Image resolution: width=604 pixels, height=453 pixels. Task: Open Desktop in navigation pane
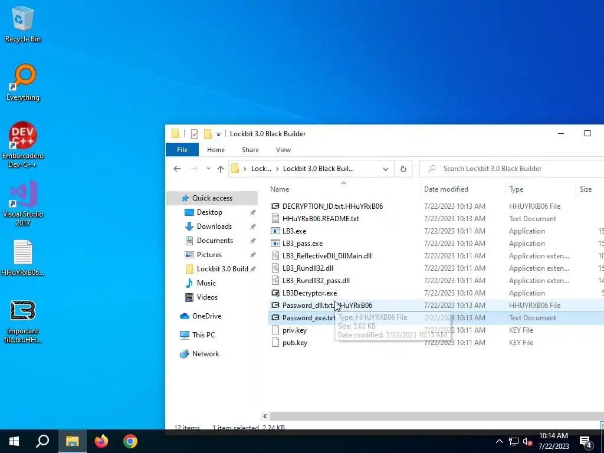click(x=209, y=212)
